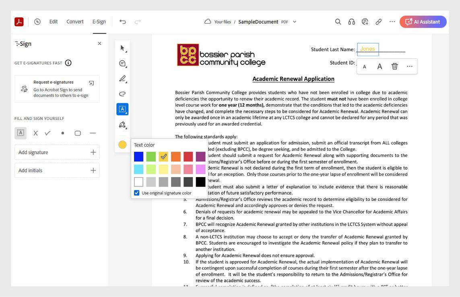Pick the light cyan color swatch
This screenshot has height=297, width=460.
click(x=139, y=169)
